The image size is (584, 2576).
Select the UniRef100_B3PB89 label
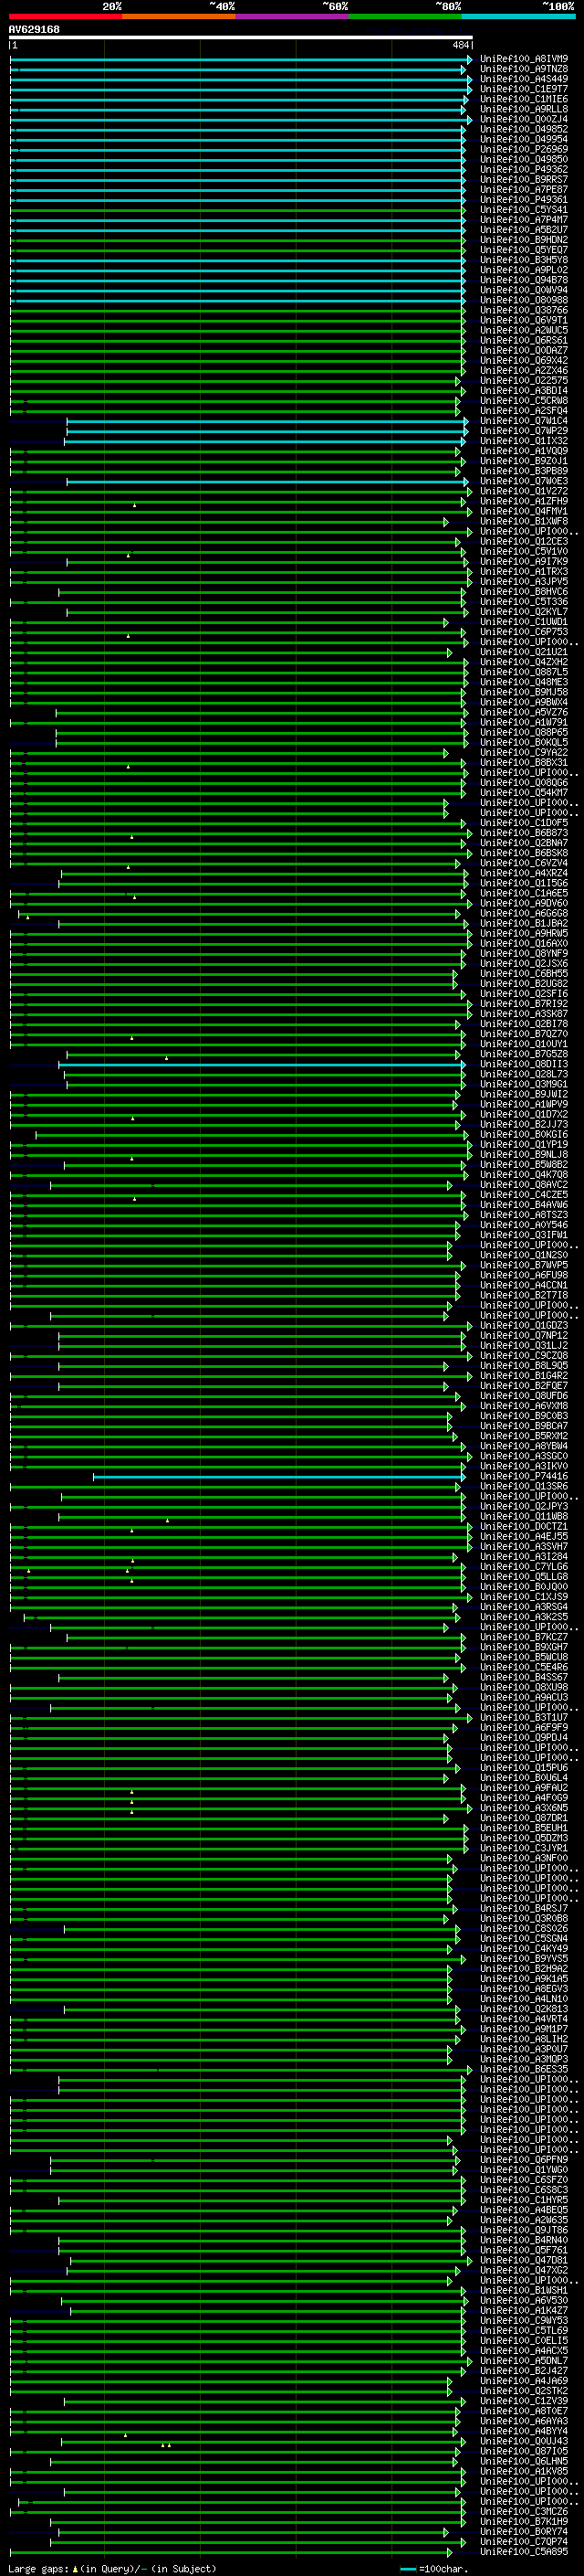(524, 471)
